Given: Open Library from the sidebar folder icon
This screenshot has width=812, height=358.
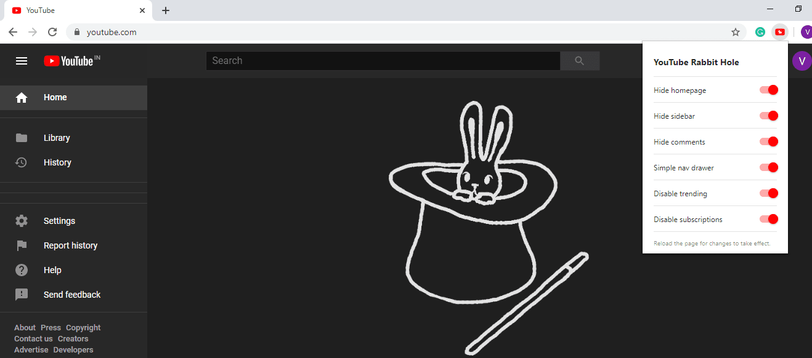Looking at the screenshot, I should coord(22,138).
